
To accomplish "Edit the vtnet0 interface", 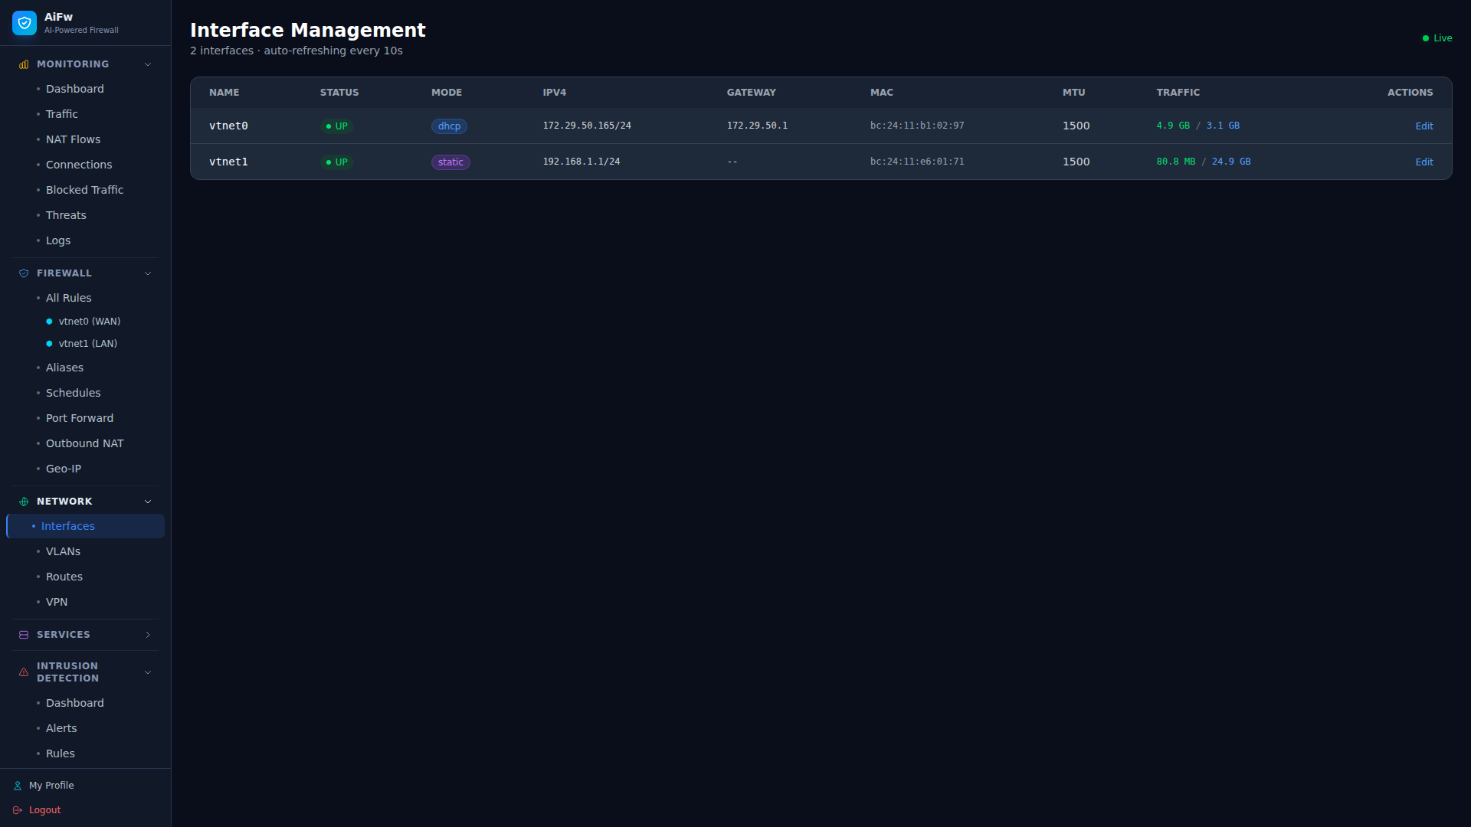I will pos(1424,126).
